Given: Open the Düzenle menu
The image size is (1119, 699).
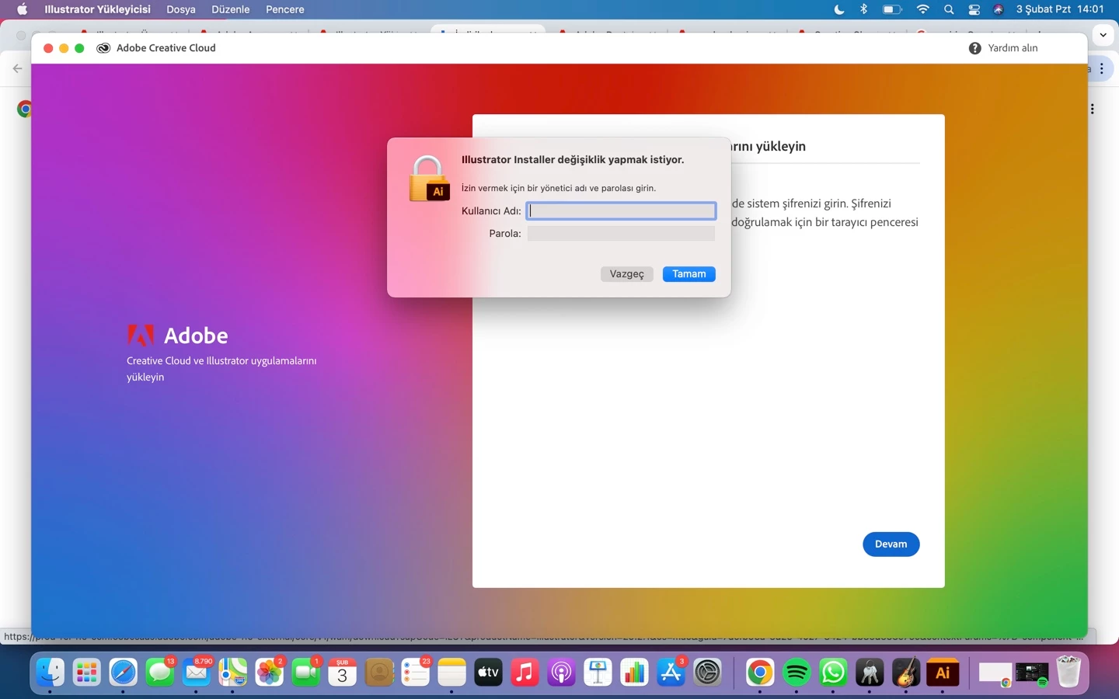Looking at the screenshot, I should point(230,9).
